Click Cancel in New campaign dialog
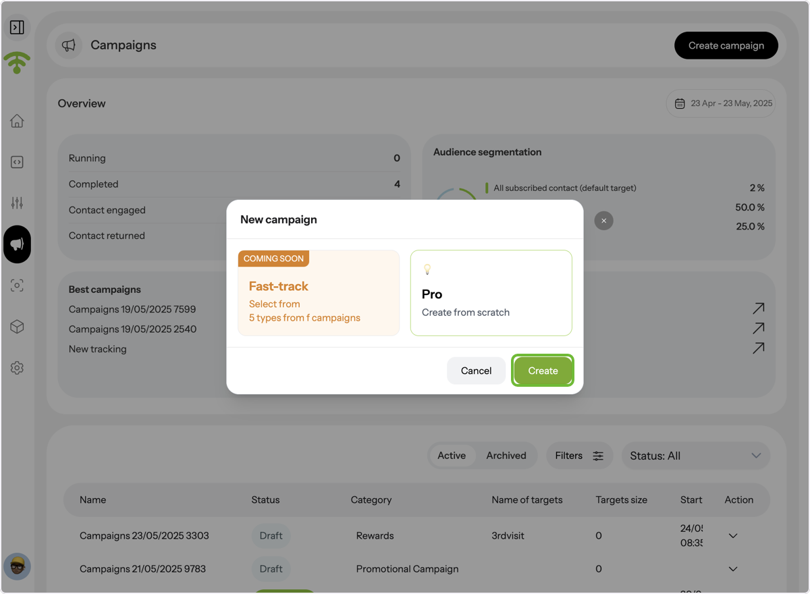The height and width of the screenshot is (594, 810). click(x=476, y=371)
